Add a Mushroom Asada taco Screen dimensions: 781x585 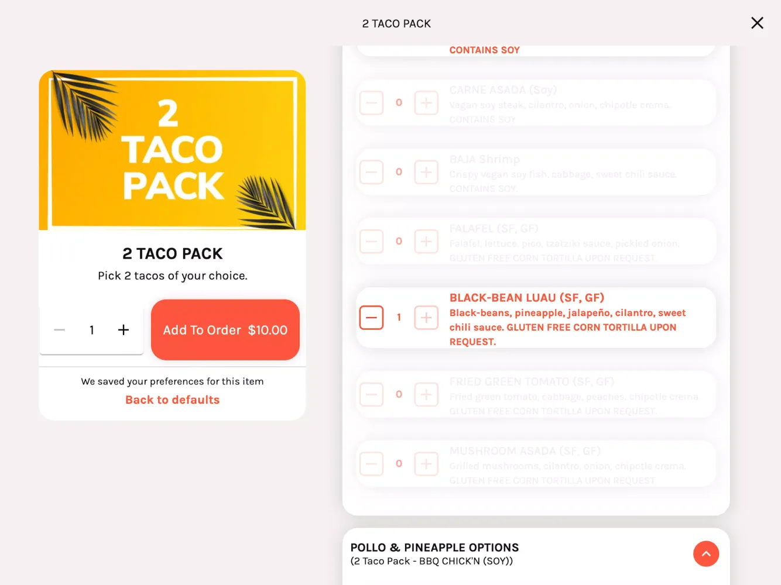pos(426,464)
